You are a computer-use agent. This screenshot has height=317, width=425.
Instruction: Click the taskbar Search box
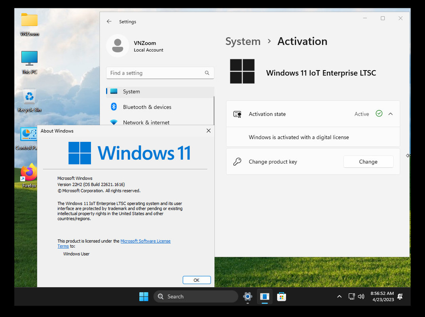click(196, 296)
